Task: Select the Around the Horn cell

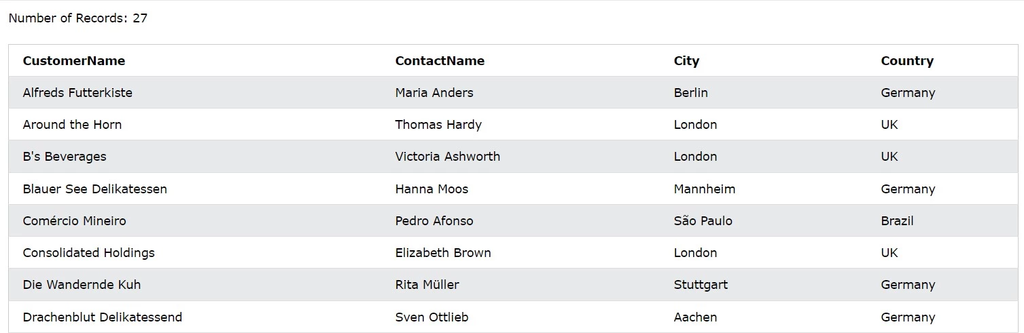Action: 72,125
